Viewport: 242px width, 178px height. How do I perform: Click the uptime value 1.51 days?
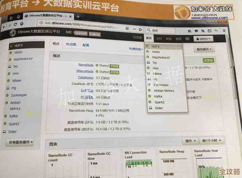click(102, 104)
